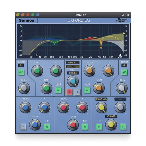
Task: Click the green LMF GAIN knob
Action: [x=46, y=88]
